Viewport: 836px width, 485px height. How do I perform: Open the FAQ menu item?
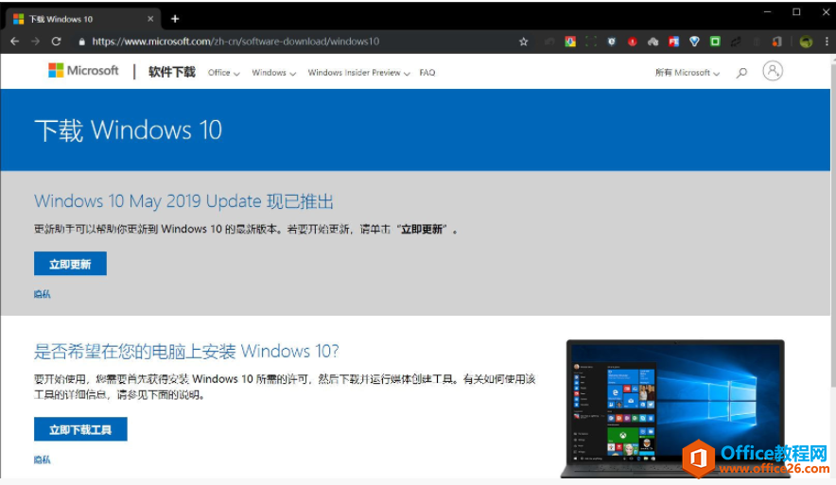(x=427, y=73)
